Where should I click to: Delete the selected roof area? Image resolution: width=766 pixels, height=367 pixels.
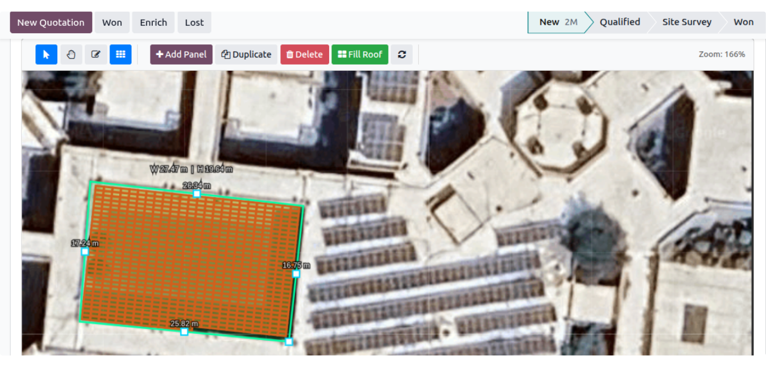[x=304, y=55]
